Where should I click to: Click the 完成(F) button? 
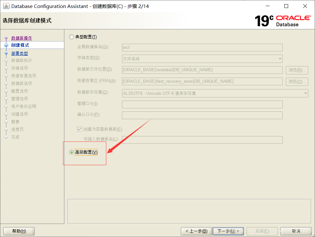262,231
